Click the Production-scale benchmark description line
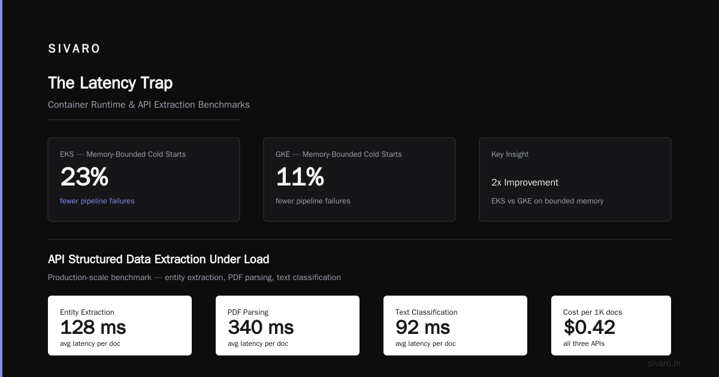The width and height of the screenshot is (719, 377). 194,278
